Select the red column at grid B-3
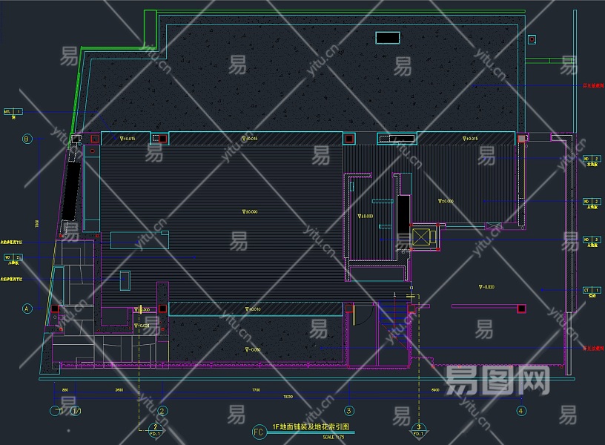This screenshot has height=445, width=605. [x=349, y=139]
